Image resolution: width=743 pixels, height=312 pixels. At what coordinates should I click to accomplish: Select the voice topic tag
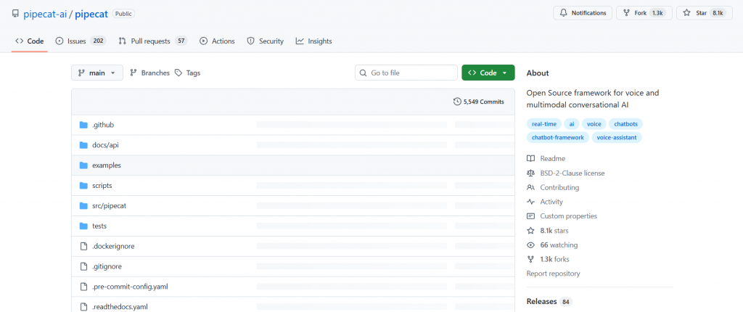point(594,124)
